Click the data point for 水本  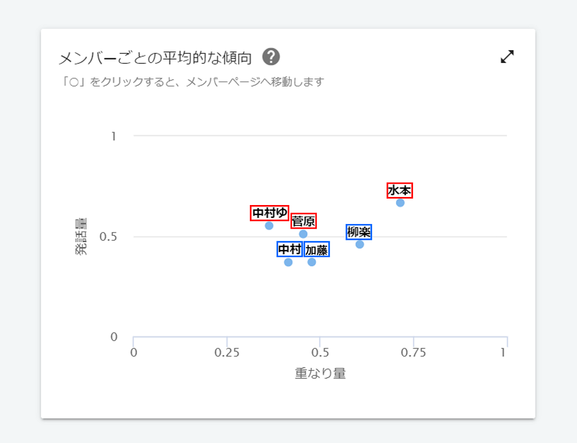tap(400, 203)
